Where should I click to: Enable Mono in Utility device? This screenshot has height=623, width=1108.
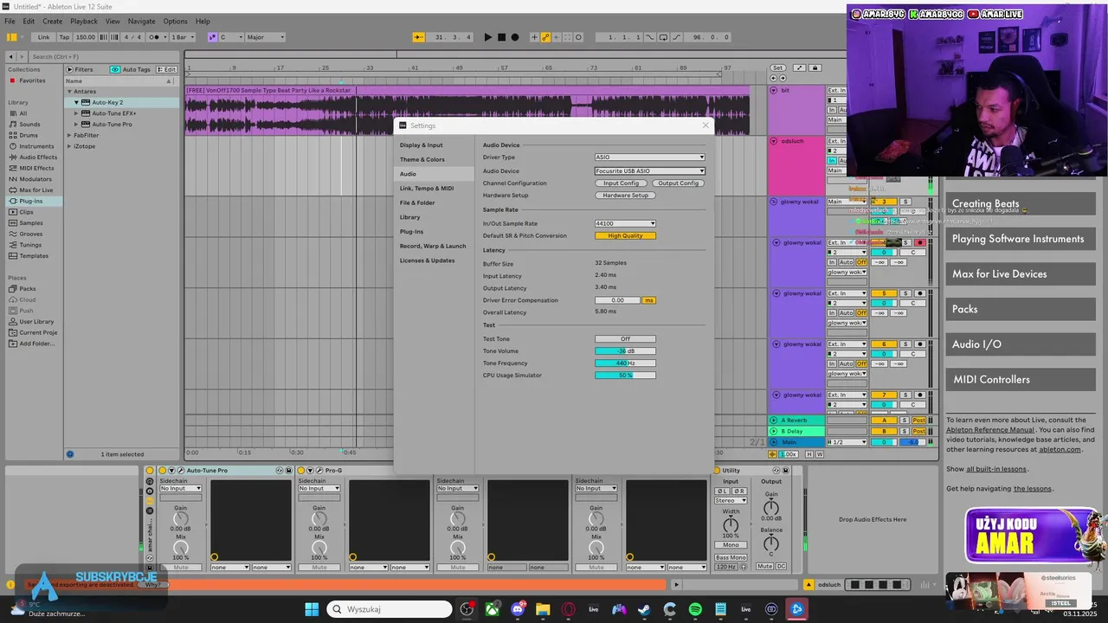pyautogui.click(x=731, y=545)
